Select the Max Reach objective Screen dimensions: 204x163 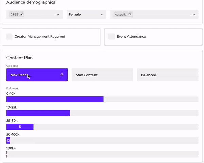(x=37, y=75)
